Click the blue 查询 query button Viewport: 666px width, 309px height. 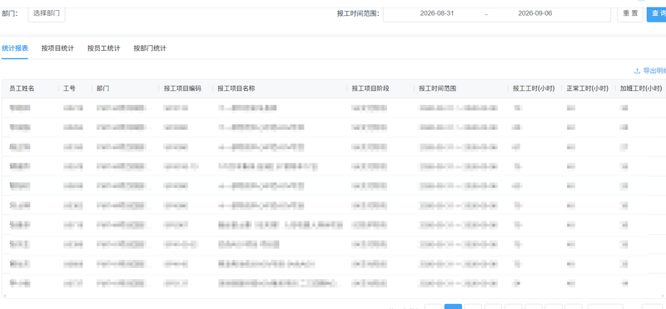point(656,13)
